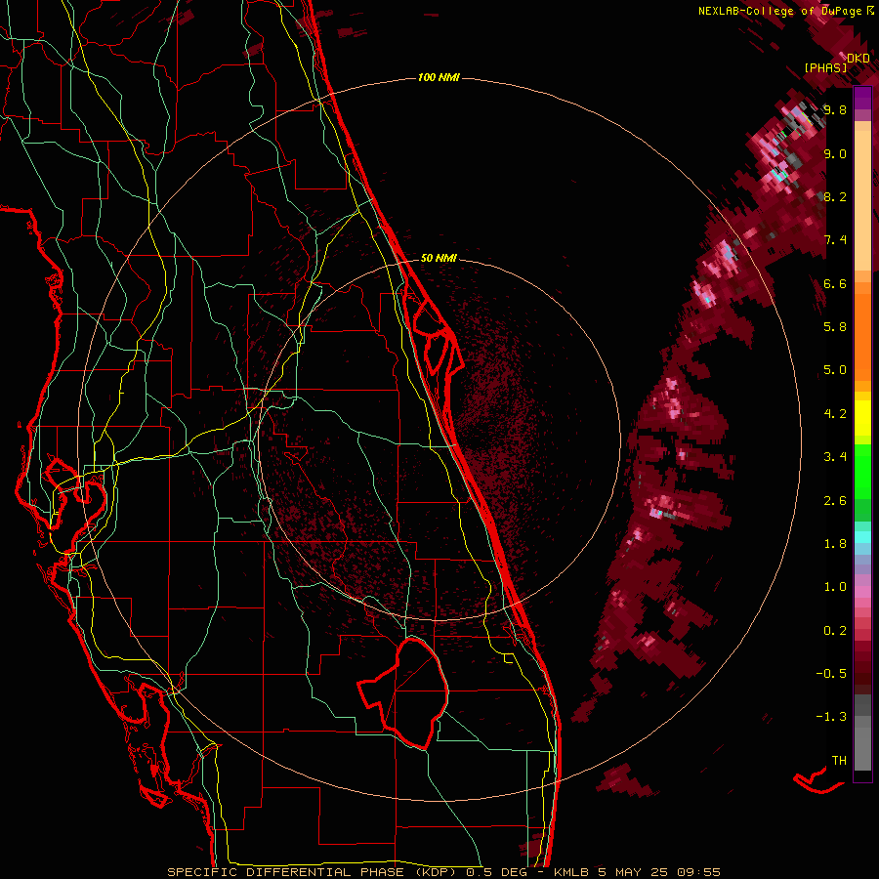Click the purple swatch atop the color scale
Screen dimensions: 879x879
click(862, 99)
